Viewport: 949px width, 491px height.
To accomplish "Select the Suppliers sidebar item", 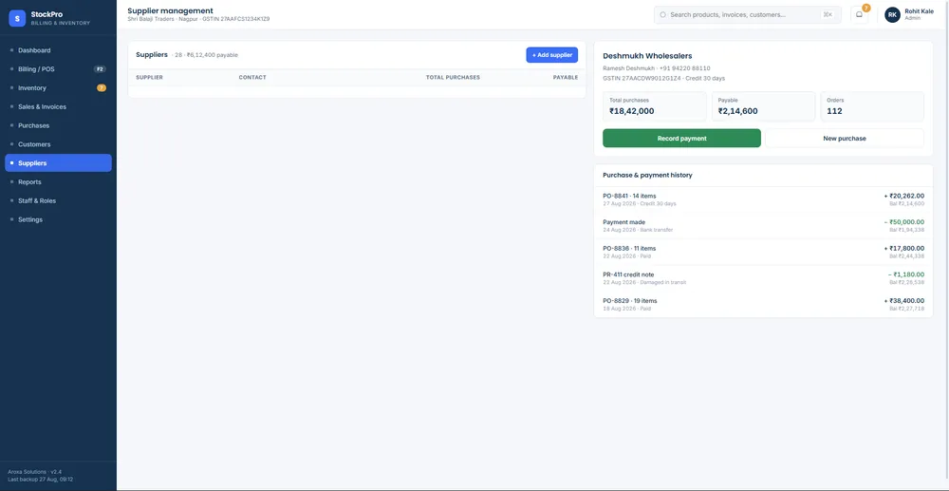I will pos(58,162).
